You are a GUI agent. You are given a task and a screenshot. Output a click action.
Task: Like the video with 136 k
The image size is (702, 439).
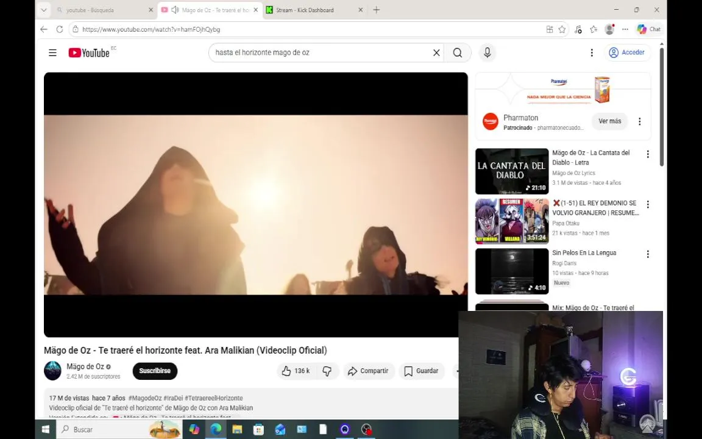[296, 371]
